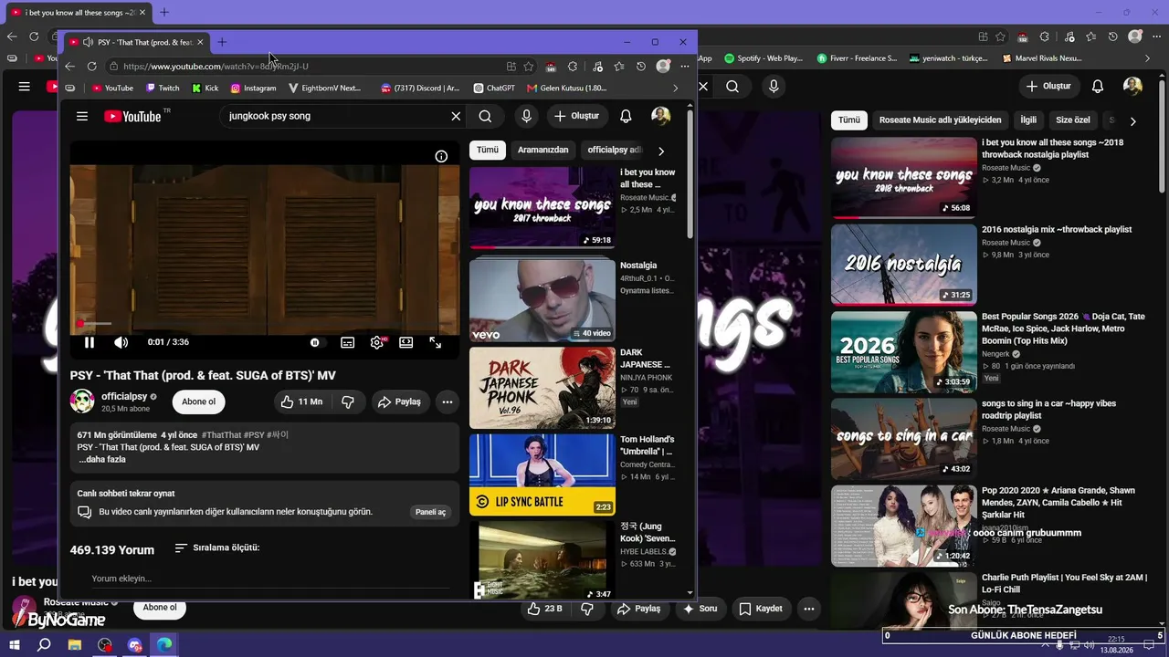Open the Spotify Web Player bookmark in back window

(x=764, y=58)
